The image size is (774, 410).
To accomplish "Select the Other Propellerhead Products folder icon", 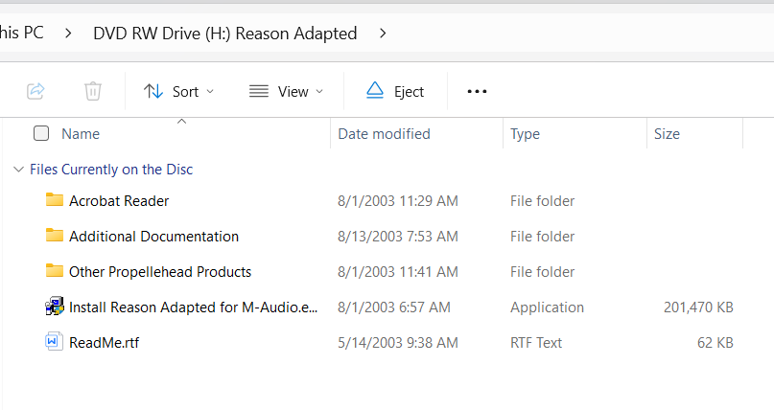I will point(55,270).
